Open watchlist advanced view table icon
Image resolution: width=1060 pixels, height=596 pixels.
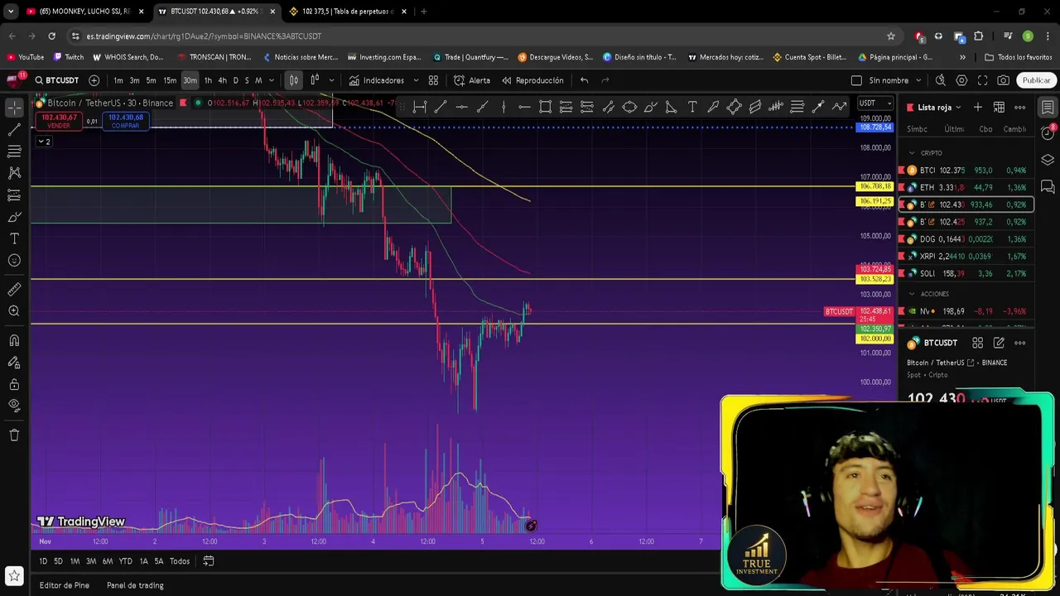pyautogui.click(x=999, y=108)
